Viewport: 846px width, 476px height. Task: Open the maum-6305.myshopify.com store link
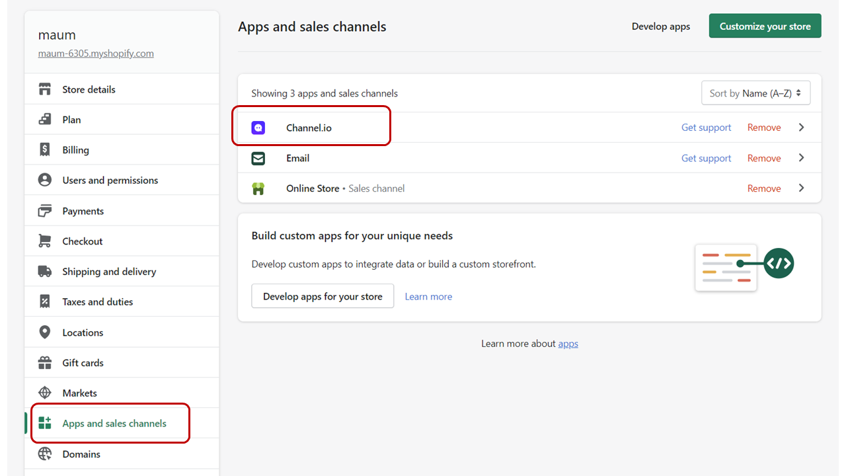96,54
